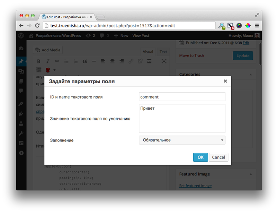Open the Dashboard icon in the sidebar
Image resolution: width=277 pixels, height=213 pixels.
tap(21, 49)
